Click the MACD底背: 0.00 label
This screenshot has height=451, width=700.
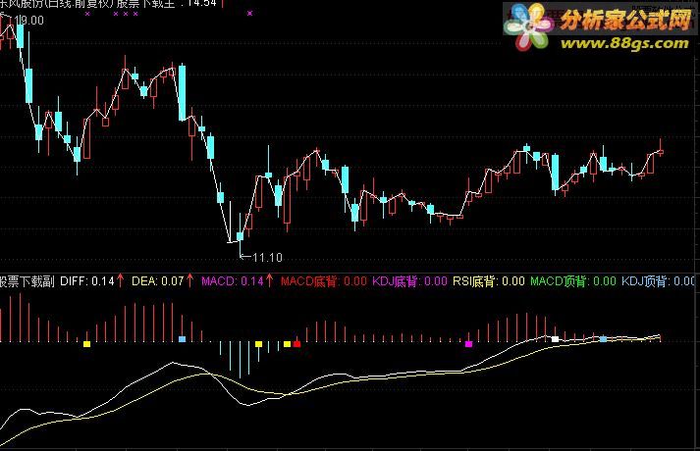(324, 281)
